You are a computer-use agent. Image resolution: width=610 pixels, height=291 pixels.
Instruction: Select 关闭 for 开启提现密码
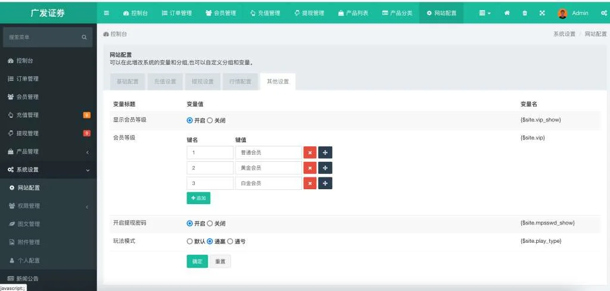click(x=210, y=223)
